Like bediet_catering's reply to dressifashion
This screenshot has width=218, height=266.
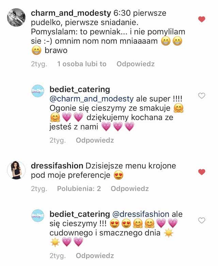(x=202, y=220)
